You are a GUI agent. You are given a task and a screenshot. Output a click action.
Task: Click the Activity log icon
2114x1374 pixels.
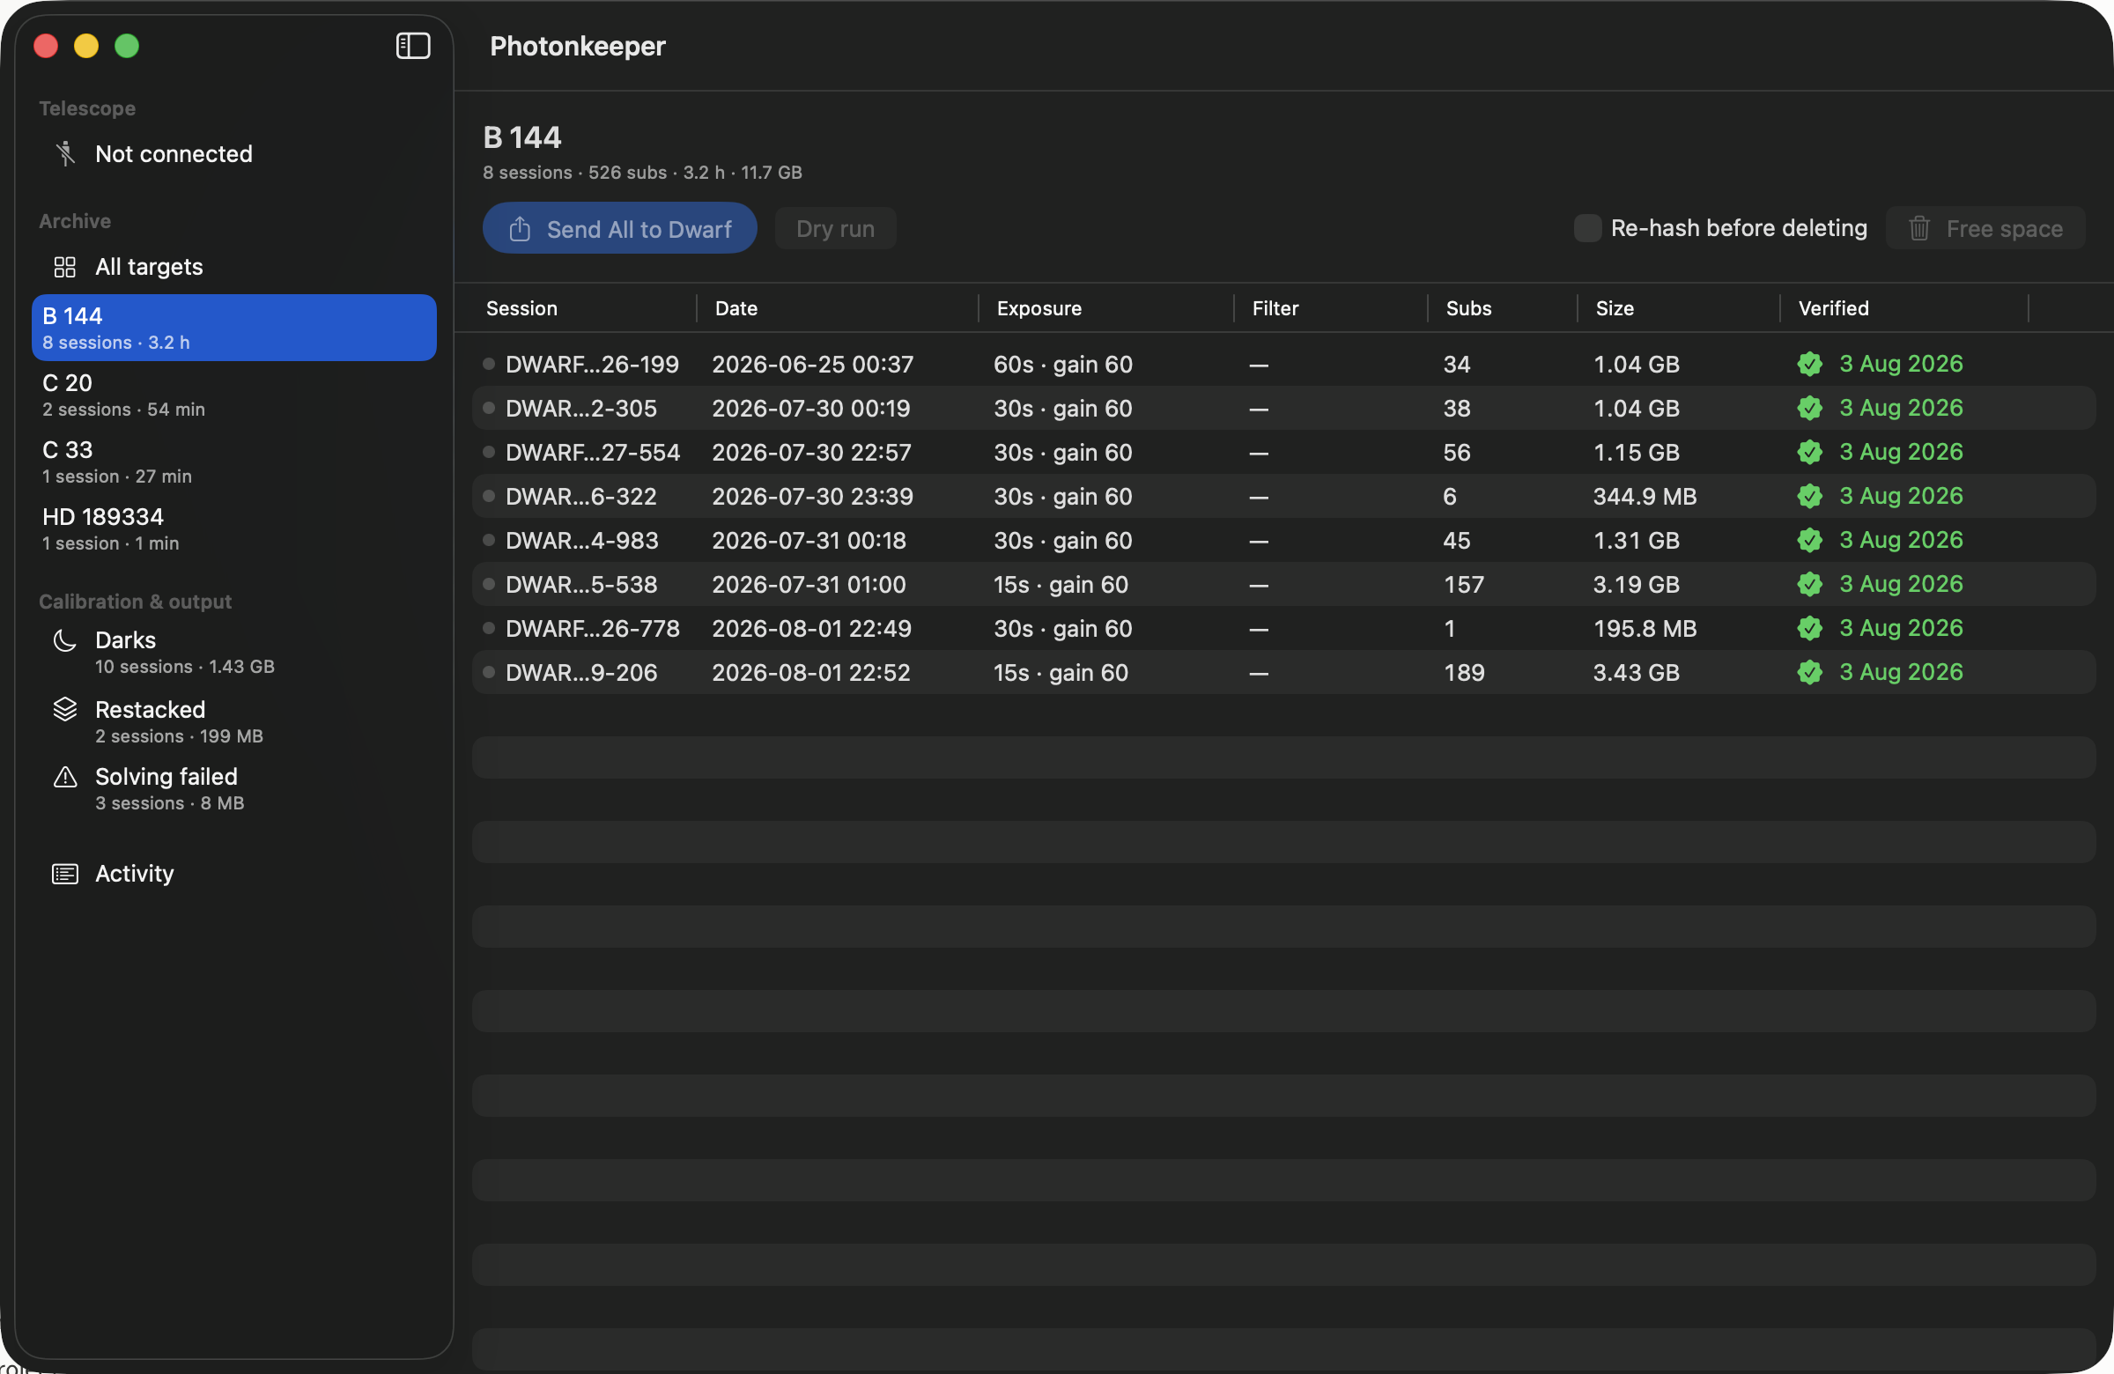point(65,874)
